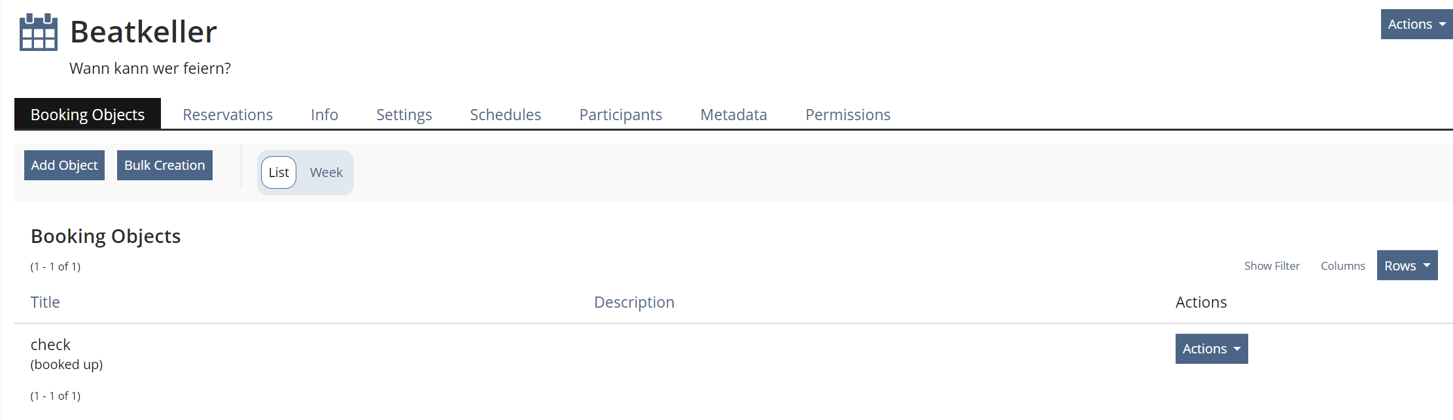Click the Show Filter link
The height and width of the screenshot is (420, 1453).
(1271, 266)
